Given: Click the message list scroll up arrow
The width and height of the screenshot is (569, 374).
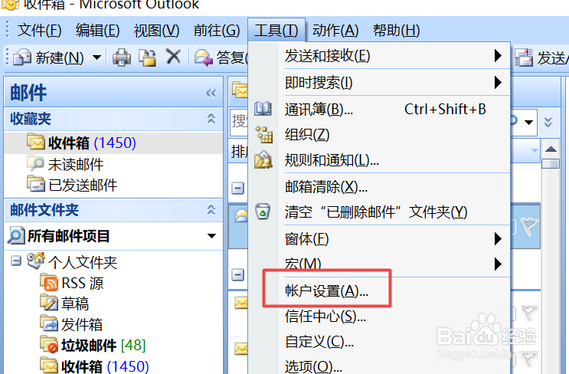Looking at the screenshot, I should click(551, 149).
